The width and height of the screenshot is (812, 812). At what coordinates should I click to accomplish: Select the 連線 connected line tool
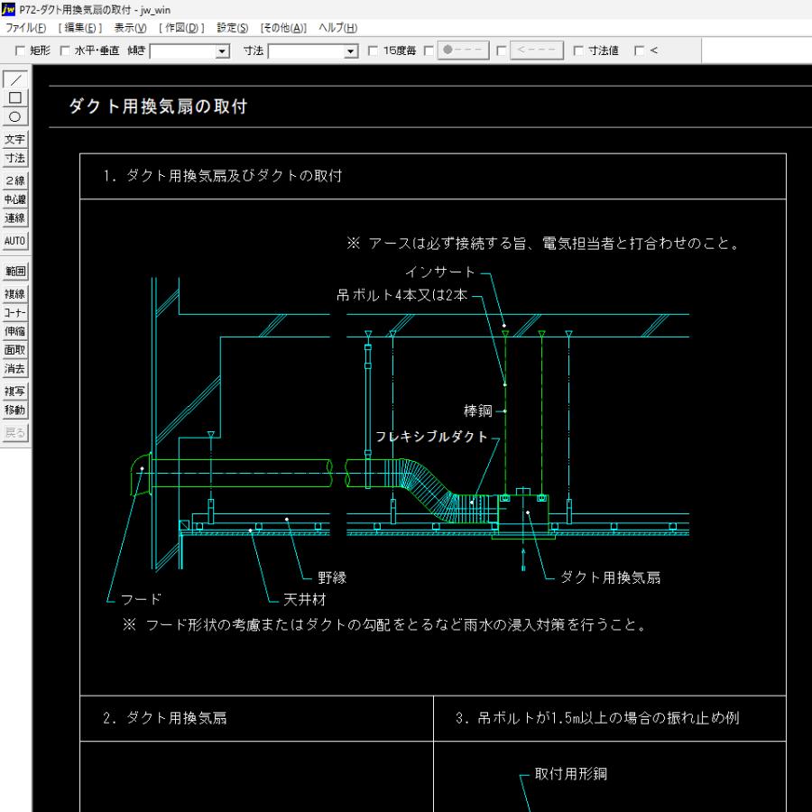point(15,218)
